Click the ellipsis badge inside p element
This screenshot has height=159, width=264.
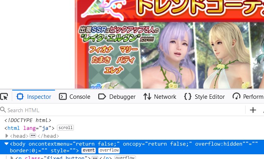95,158
